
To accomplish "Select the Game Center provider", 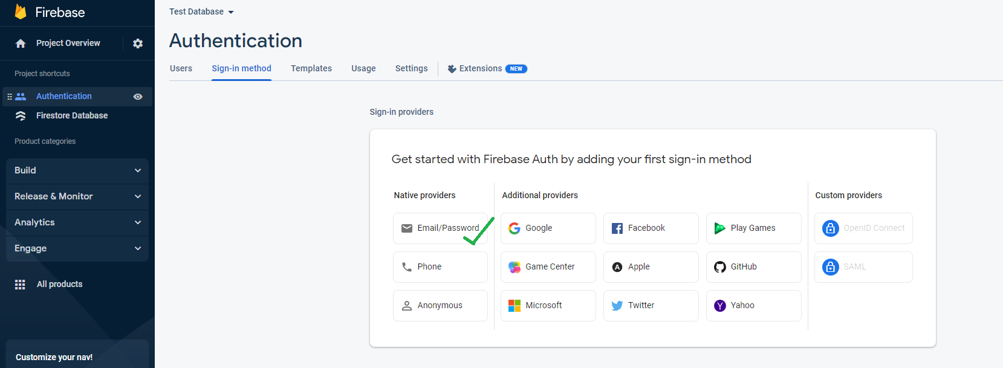I will [x=548, y=267].
